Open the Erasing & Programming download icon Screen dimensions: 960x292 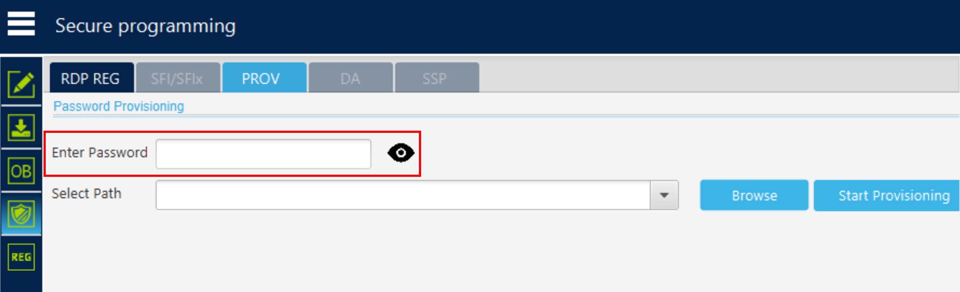tap(21, 128)
